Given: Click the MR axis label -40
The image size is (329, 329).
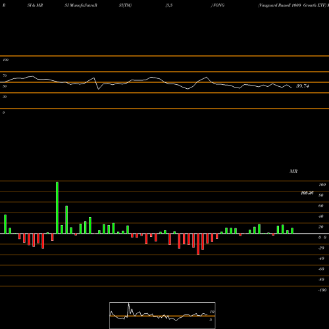Looking at the screenshot, I should [321, 259].
